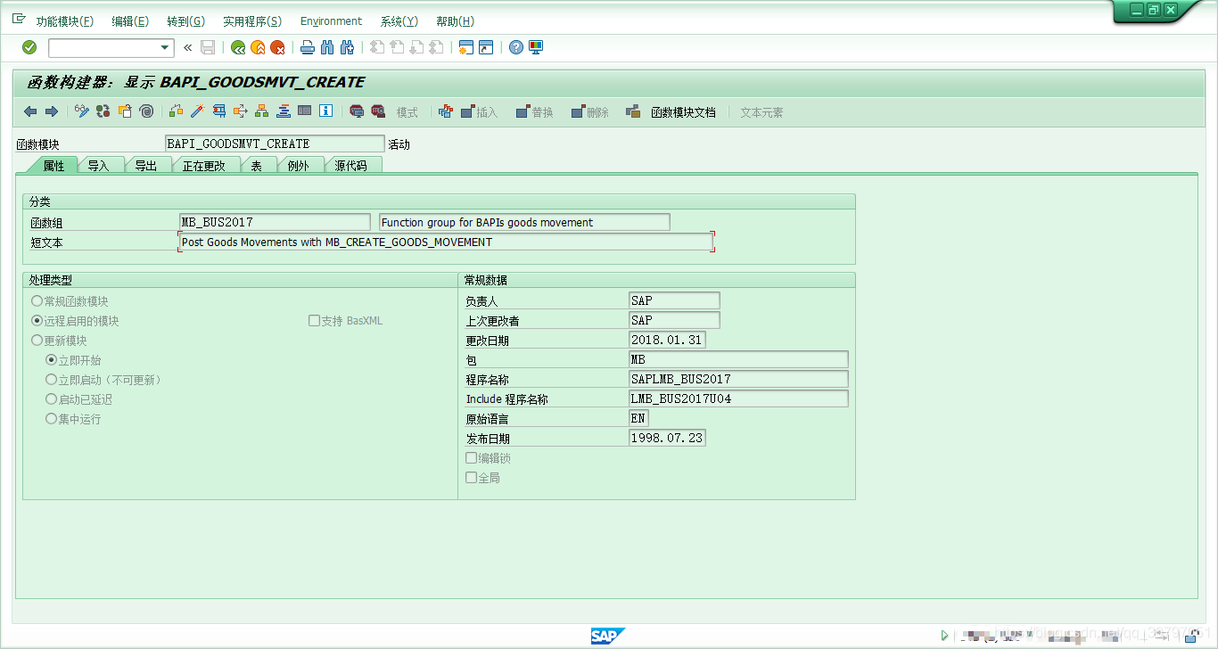This screenshot has height=649, width=1218.
Task: Open the 系统(Y) menu
Action: [x=399, y=21]
